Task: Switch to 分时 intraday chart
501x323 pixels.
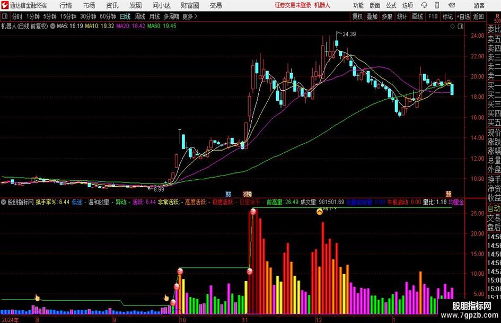Action: tap(17, 16)
